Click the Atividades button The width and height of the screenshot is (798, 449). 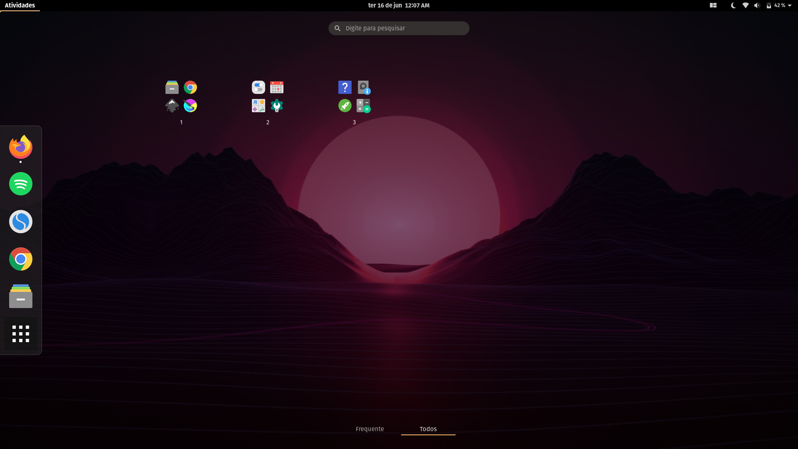pyautogui.click(x=20, y=5)
